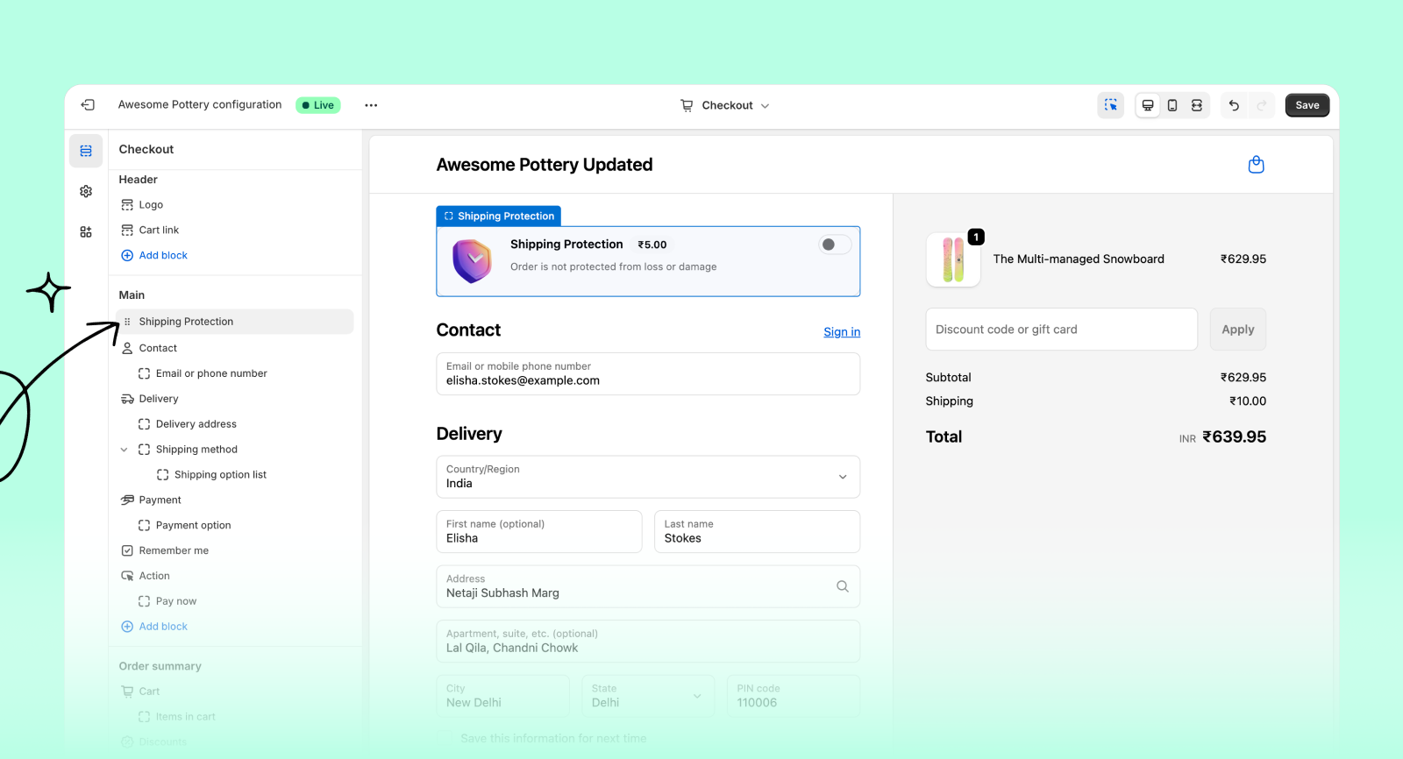Click the Sign in link
This screenshot has height=759, width=1403.
click(x=841, y=332)
